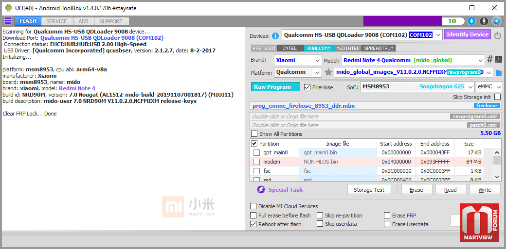This screenshot has width=506, height=249.
Task: Enable Skip re-partition checkbox
Action: pyautogui.click(x=320, y=215)
